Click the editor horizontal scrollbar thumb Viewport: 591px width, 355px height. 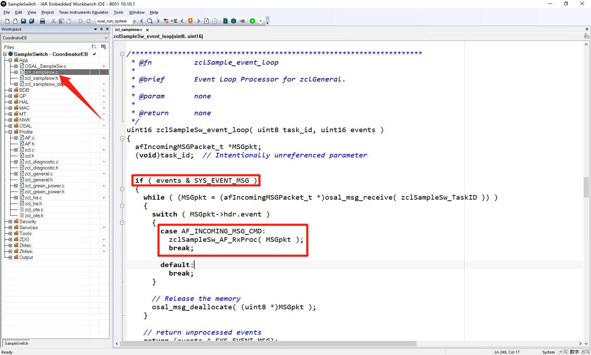coord(268,344)
